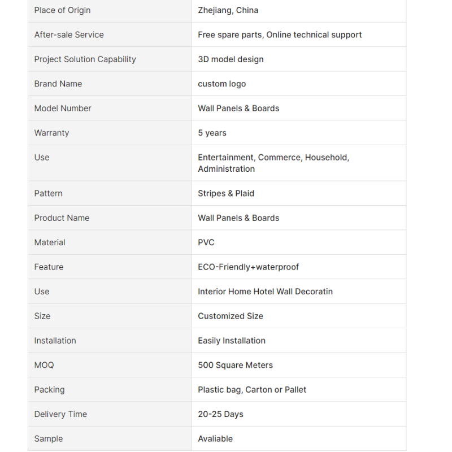Click the "PVC" material value
Screen dimensions: 452x452
point(206,242)
